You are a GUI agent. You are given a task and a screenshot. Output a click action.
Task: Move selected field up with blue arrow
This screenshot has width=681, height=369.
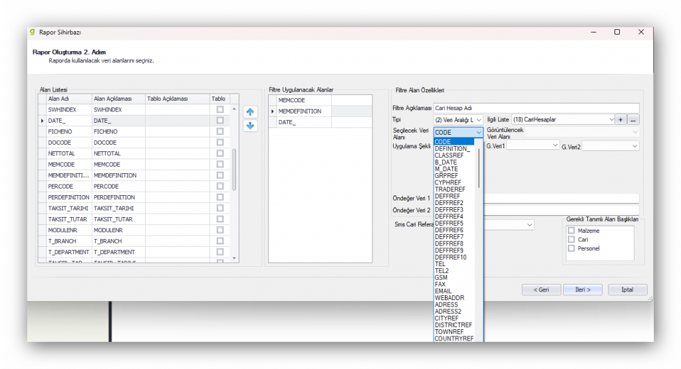pyautogui.click(x=250, y=112)
